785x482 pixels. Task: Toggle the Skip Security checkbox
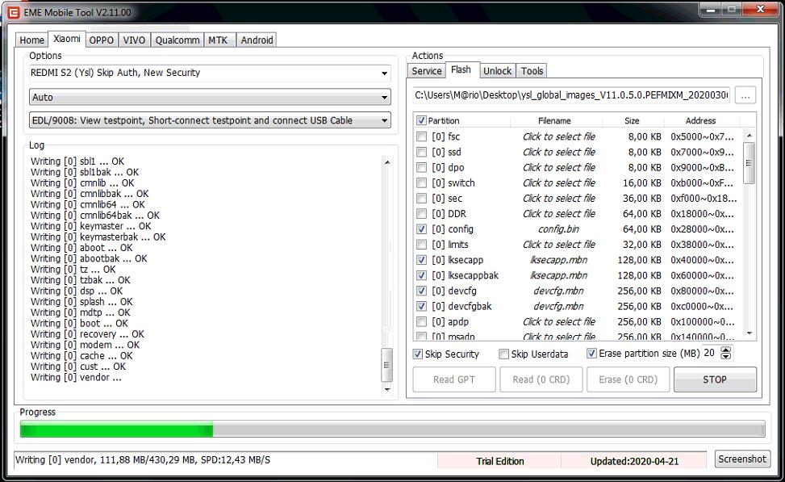(418, 354)
